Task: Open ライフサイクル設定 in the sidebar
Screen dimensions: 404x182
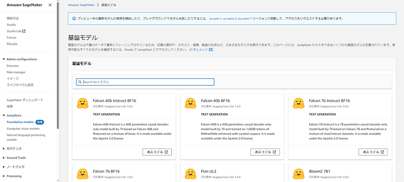Action: 20,85
